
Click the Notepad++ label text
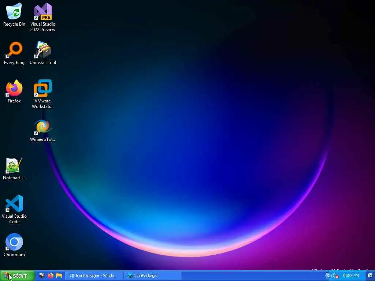(14, 178)
